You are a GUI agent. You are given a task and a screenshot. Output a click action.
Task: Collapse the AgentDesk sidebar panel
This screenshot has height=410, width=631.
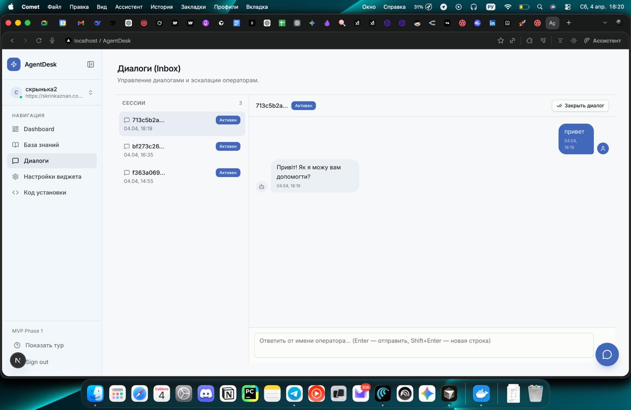point(91,64)
